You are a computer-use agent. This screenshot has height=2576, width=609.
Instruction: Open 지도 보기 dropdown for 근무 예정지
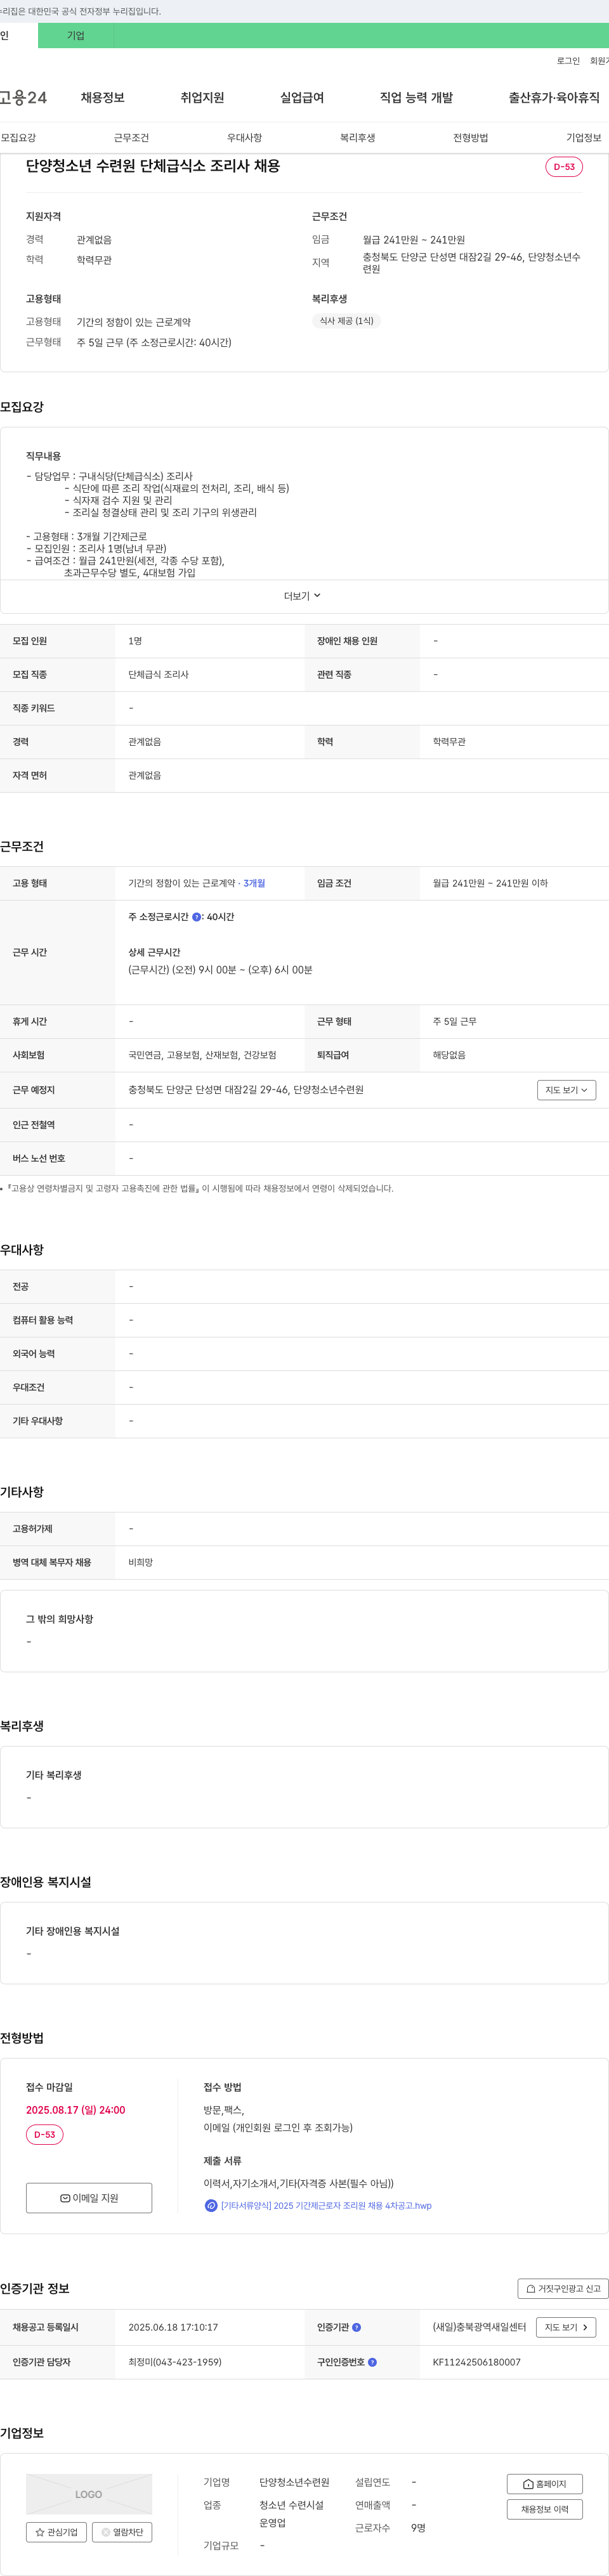[566, 1090]
